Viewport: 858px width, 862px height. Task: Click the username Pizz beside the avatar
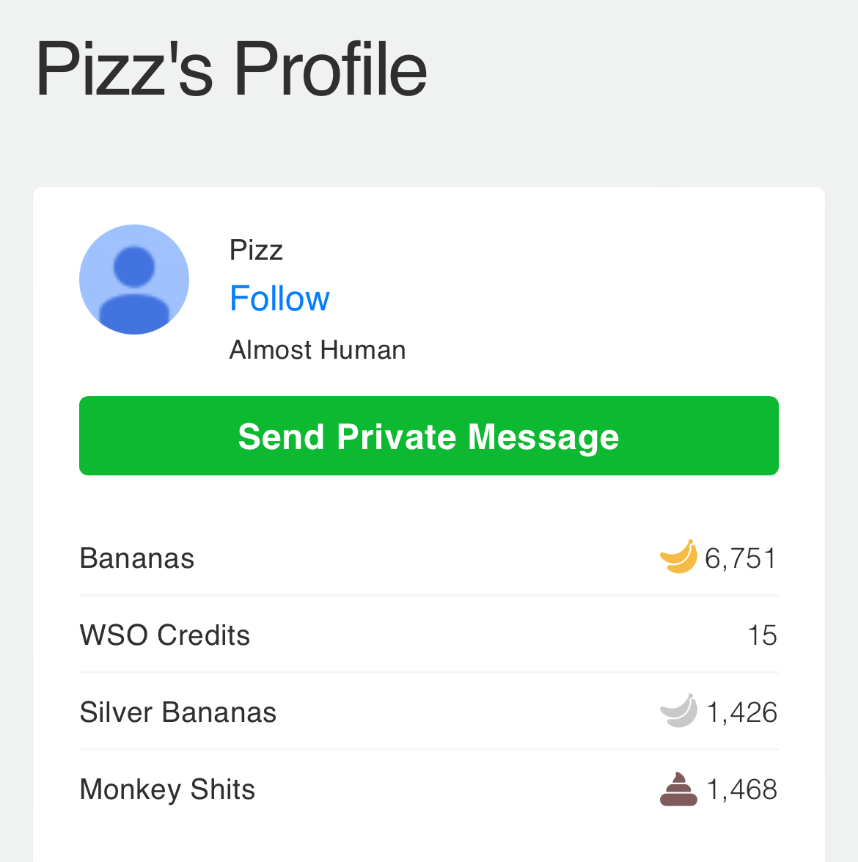256,250
